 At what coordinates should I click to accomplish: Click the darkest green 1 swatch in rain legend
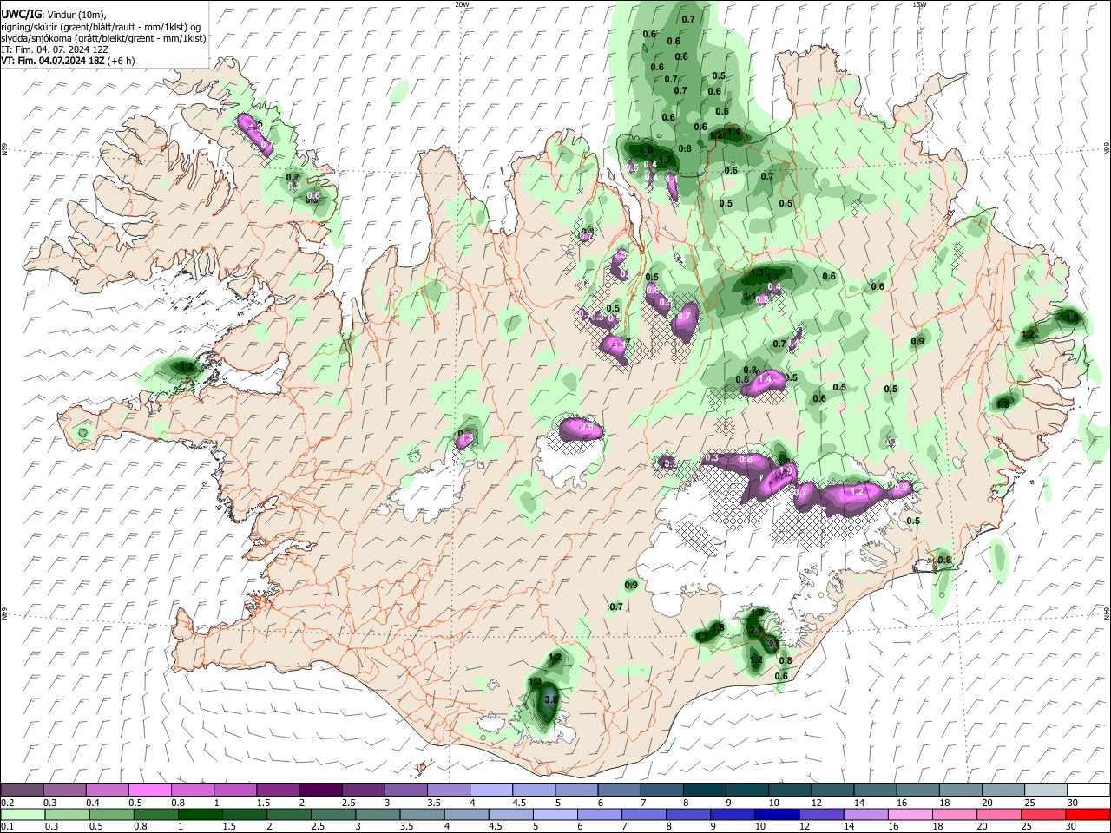pos(201,814)
